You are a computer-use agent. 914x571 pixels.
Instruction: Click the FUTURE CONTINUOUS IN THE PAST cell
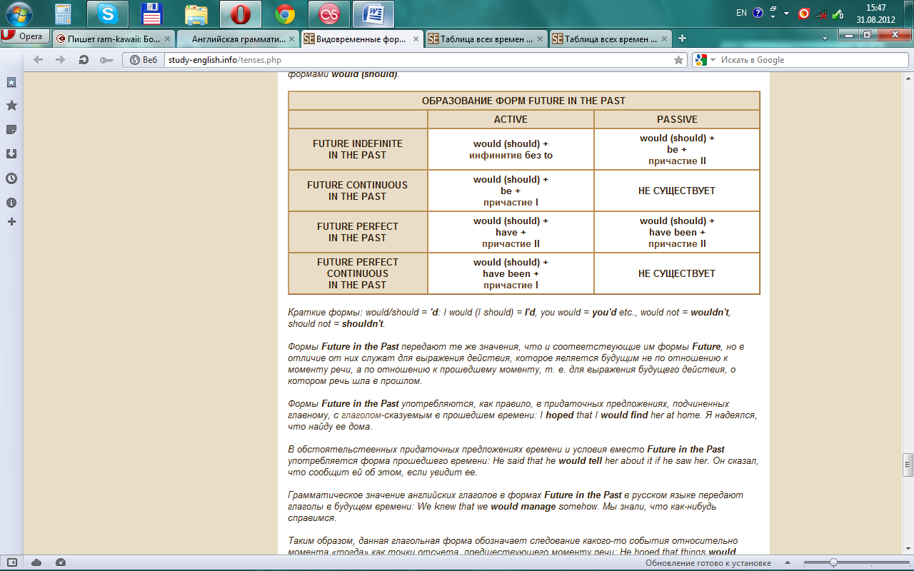[357, 191]
